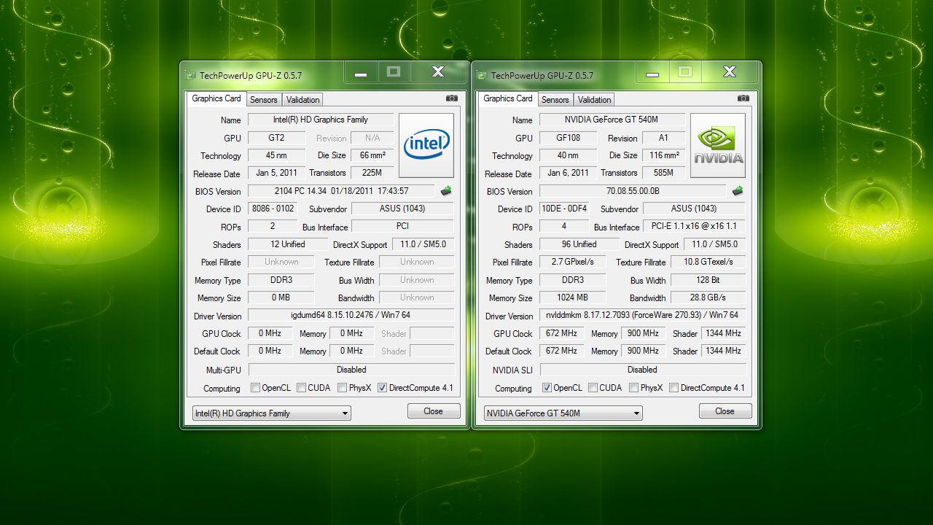Click the NVIDIA driver version text field
Screen dimensions: 933x525
coord(642,315)
